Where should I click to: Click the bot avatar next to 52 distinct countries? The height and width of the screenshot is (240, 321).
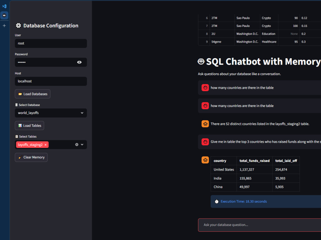pyautogui.click(x=205, y=124)
